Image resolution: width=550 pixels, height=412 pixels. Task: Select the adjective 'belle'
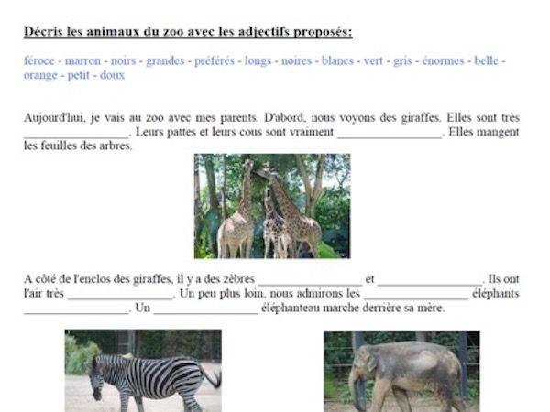486,60
